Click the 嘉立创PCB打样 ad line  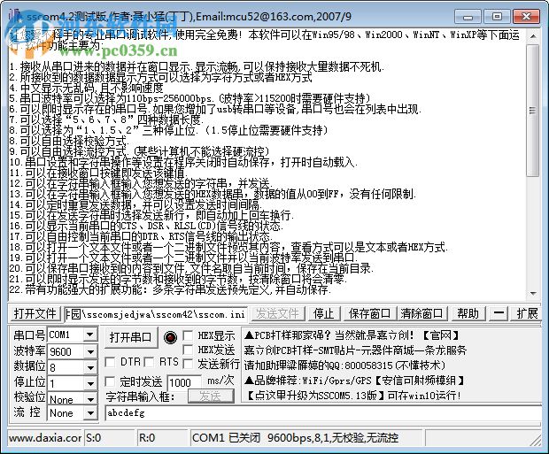click(355, 350)
